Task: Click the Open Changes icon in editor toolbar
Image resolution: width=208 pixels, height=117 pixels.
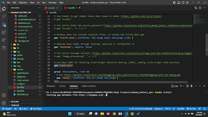Action: (196, 8)
